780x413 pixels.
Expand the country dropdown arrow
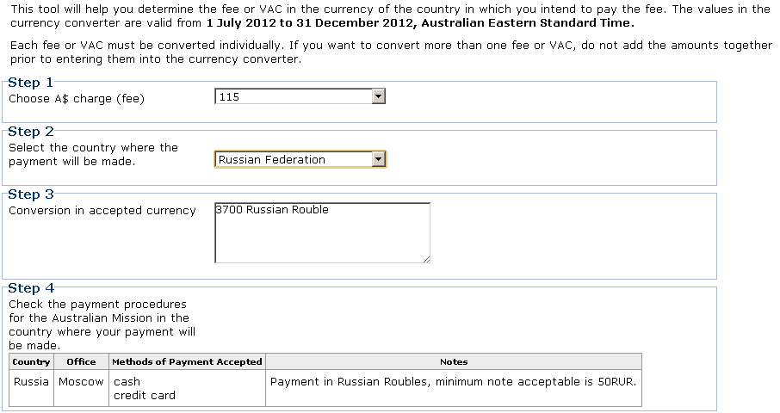click(x=379, y=159)
